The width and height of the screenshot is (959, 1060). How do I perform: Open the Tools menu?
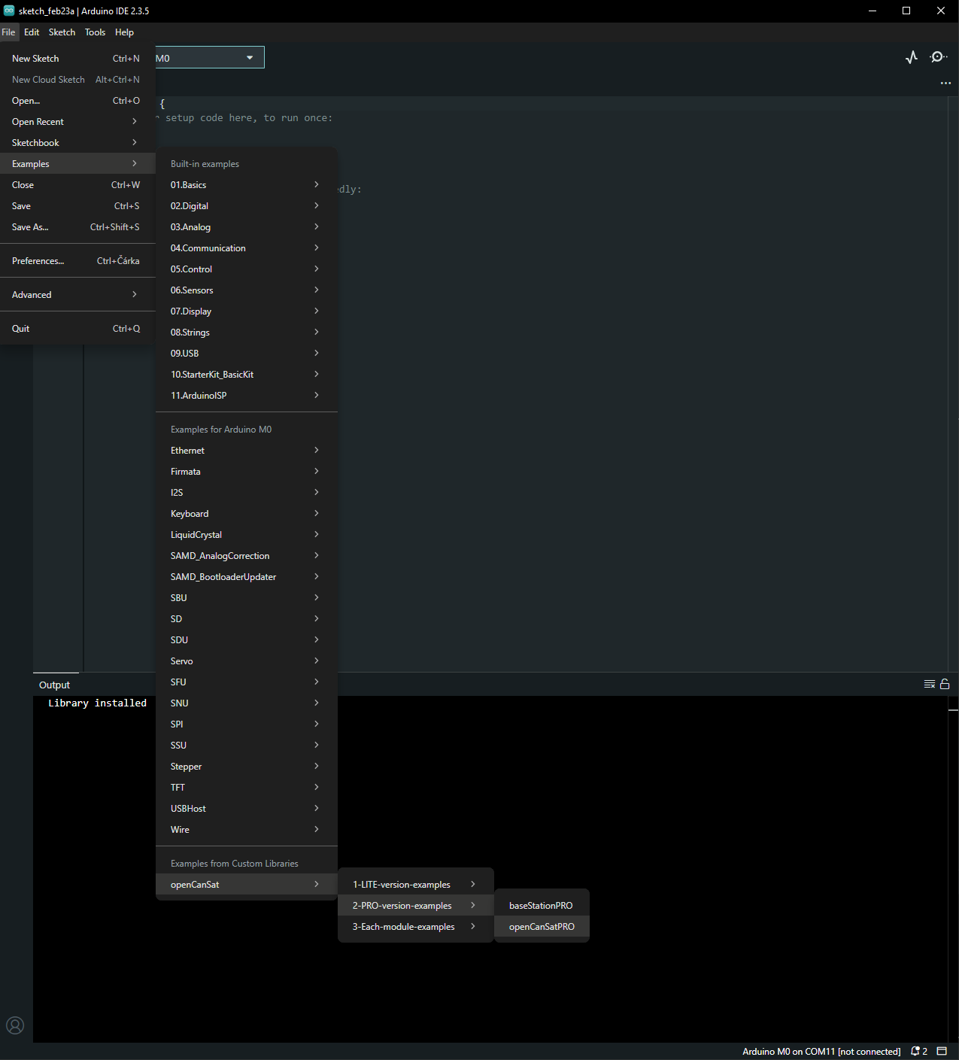coord(95,32)
